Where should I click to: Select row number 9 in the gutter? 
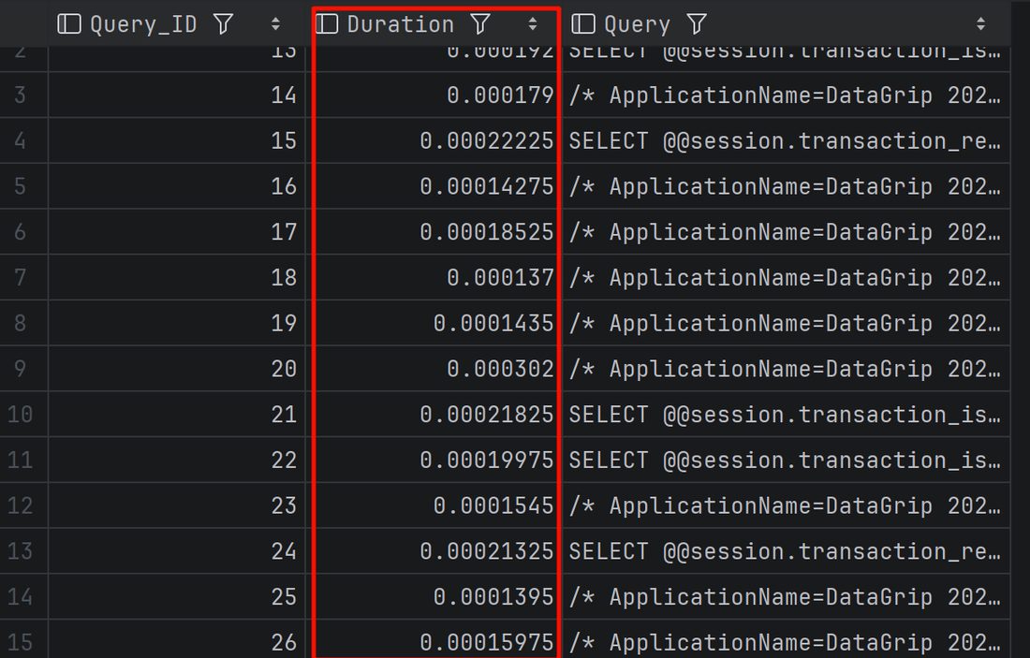(21, 369)
